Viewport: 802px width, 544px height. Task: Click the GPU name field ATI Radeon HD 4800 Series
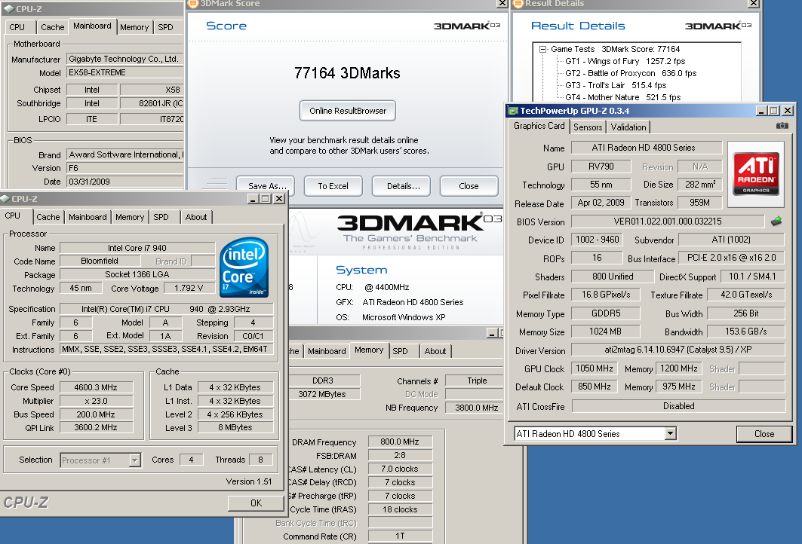[646, 148]
